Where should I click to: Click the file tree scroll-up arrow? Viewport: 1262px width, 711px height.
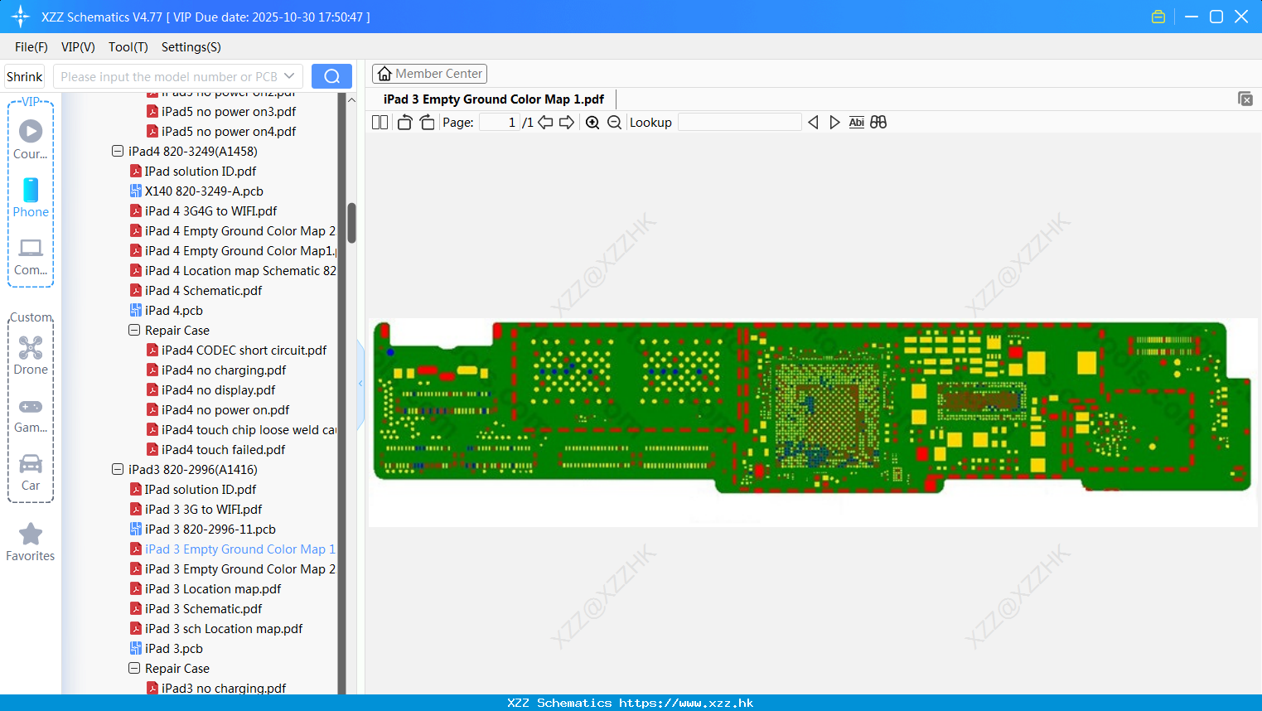tap(351, 100)
